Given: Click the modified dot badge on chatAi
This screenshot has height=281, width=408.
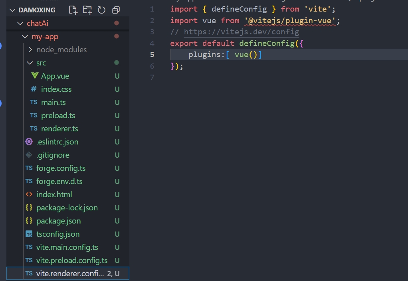Looking at the screenshot, I should click(x=117, y=23).
